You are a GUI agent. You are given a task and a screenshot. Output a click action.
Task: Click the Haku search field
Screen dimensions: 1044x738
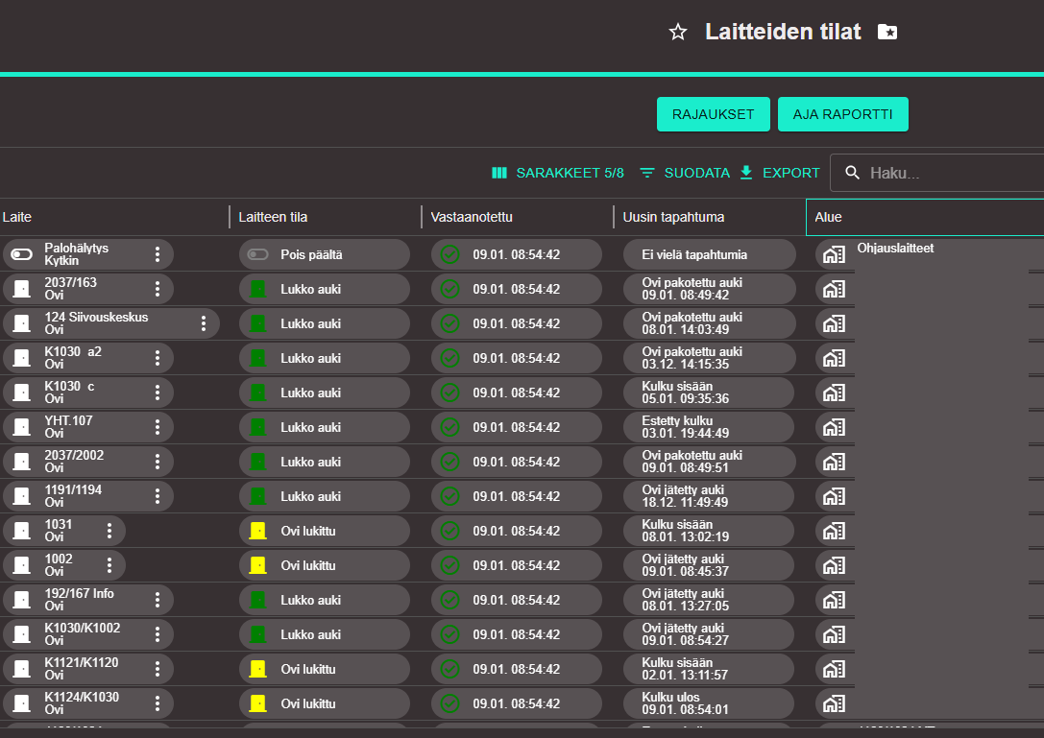[951, 174]
